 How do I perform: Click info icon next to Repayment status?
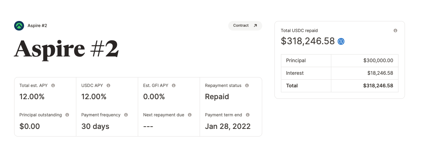(x=247, y=85)
